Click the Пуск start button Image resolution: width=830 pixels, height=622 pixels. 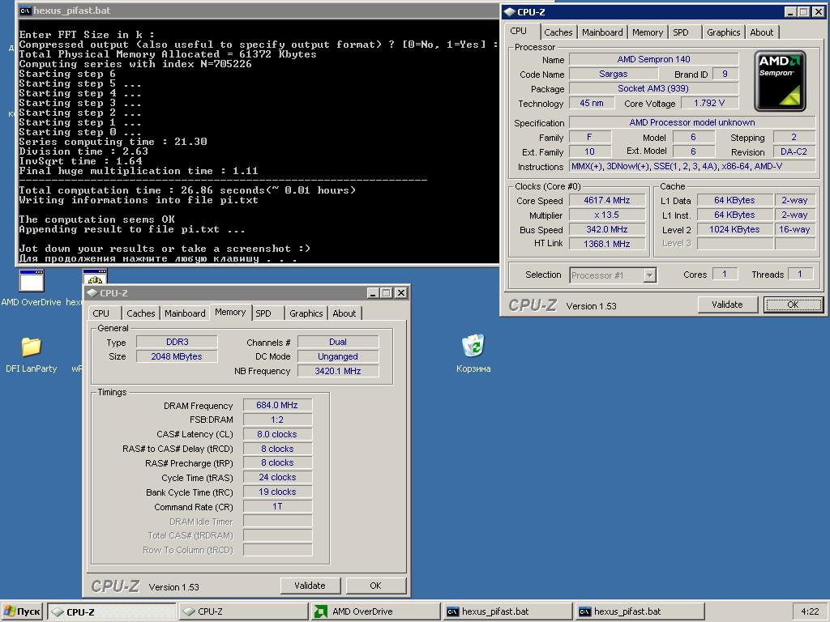[22, 611]
